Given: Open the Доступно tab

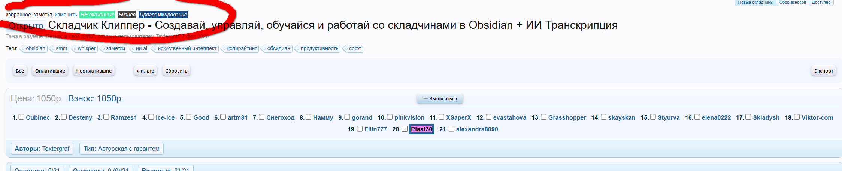Looking at the screenshot, I should click(x=821, y=3).
